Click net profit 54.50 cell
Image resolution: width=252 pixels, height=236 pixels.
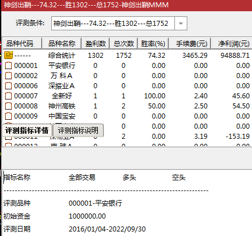(x=241, y=106)
